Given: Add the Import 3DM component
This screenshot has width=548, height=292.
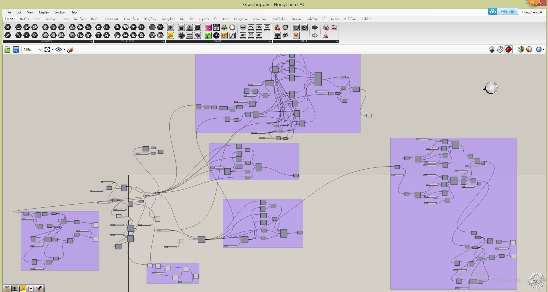Looking at the screenshot, I should [x=243, y=35].
